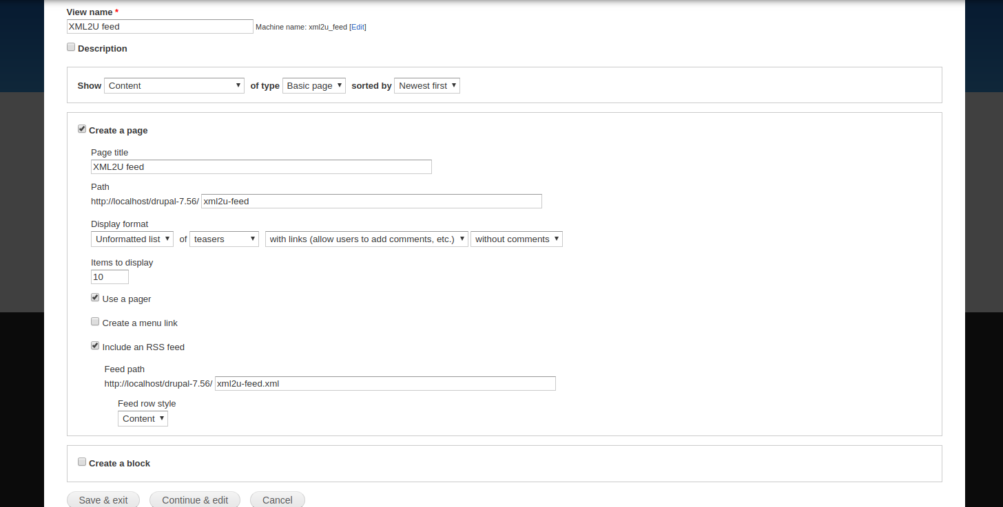Open the Feed row style dropdown
The height and width of the screenshot is (507, 1003).
143,419
